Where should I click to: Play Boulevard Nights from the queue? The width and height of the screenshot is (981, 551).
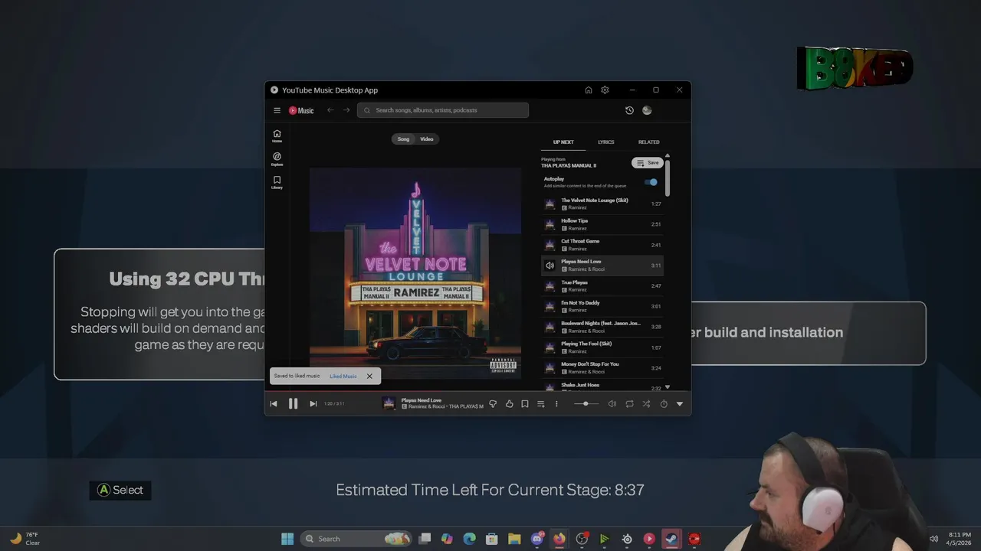[602, 327]
